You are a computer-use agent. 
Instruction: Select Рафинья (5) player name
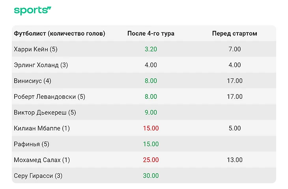point(32,144)
